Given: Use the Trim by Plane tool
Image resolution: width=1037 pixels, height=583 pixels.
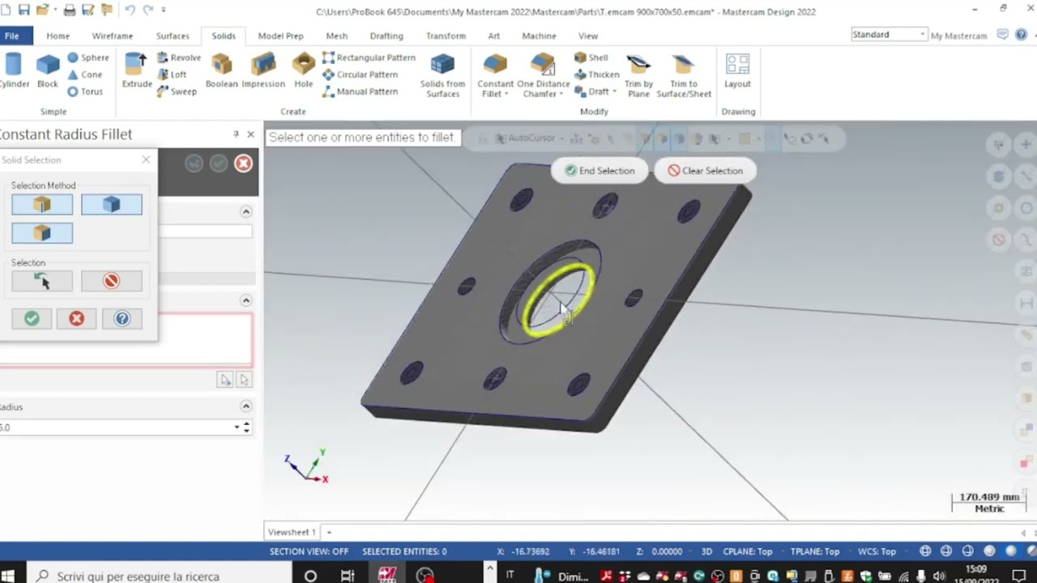Looking at the screenshot, I should (x=638, y=75).
